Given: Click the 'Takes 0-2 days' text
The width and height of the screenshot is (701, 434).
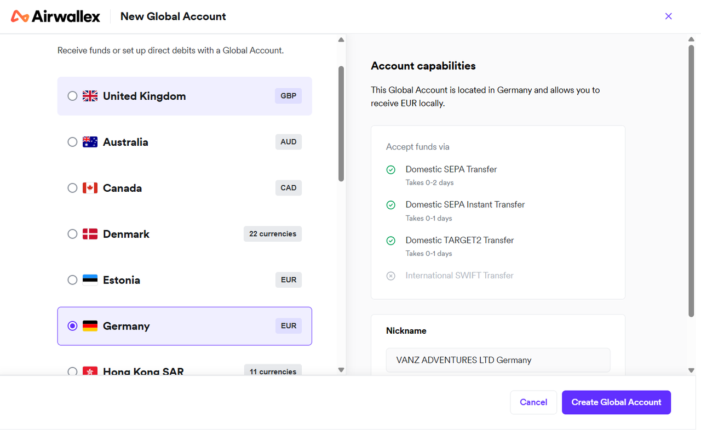Looking at the screenshot, I should (429, 182).
